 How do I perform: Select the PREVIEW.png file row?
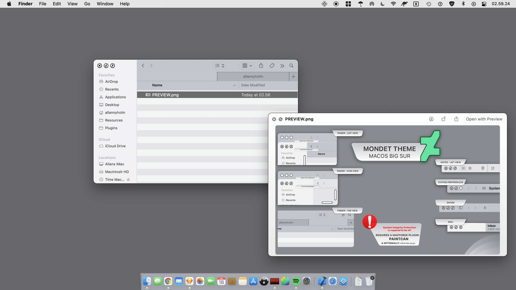pyautogui.click(x=217, y=95)
